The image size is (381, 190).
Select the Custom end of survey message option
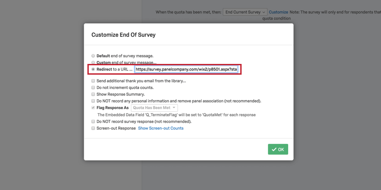coord(93,63)
